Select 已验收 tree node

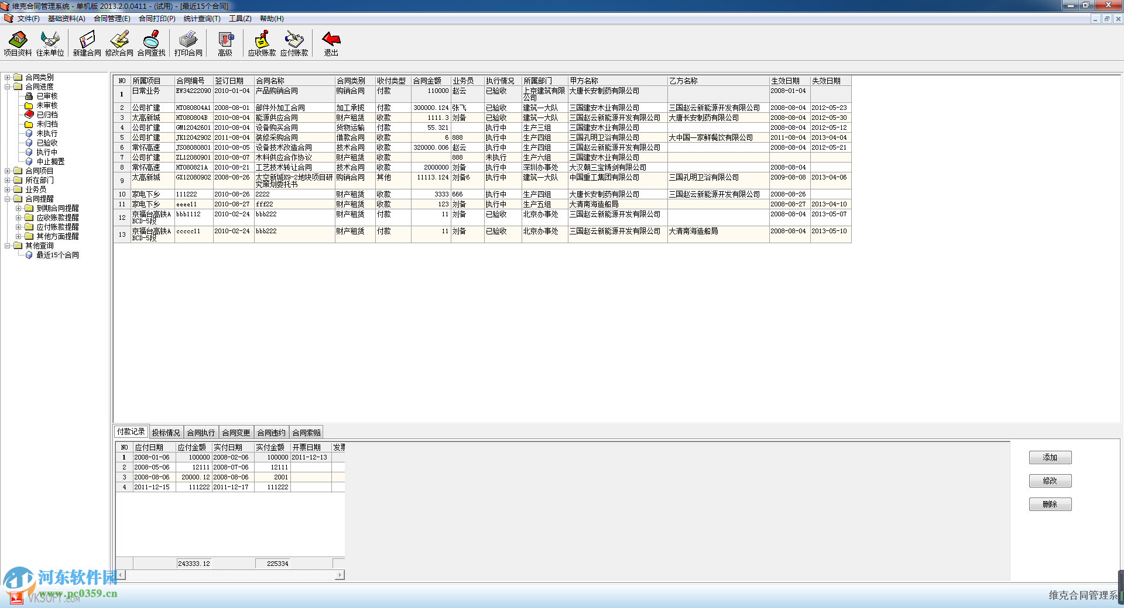pos(47,143)
